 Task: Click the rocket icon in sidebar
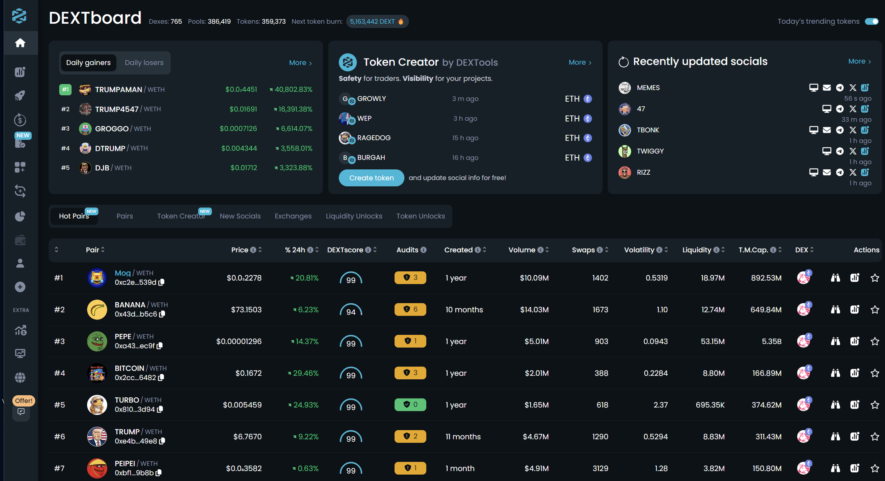(x=20, y=95)
